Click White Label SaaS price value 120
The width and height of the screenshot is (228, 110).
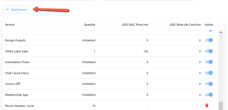(x=146, y=51)
